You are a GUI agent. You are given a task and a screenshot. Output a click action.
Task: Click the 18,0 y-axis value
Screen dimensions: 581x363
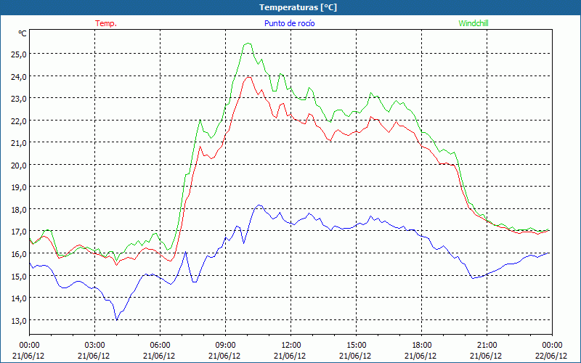pos(18,209)
